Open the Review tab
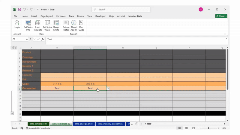 tap(80, 16)
